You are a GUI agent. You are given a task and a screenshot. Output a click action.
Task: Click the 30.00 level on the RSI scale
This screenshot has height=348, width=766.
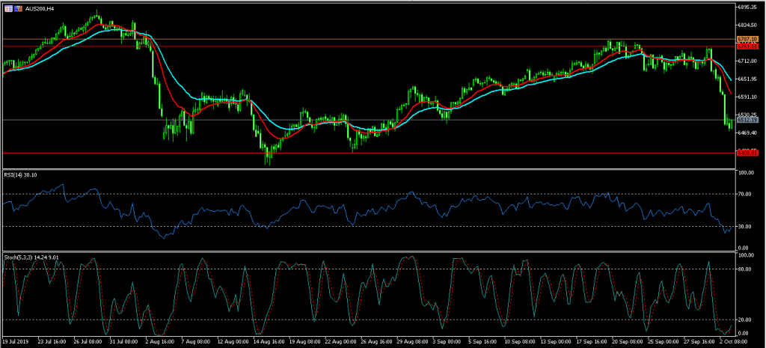[744, 226]
